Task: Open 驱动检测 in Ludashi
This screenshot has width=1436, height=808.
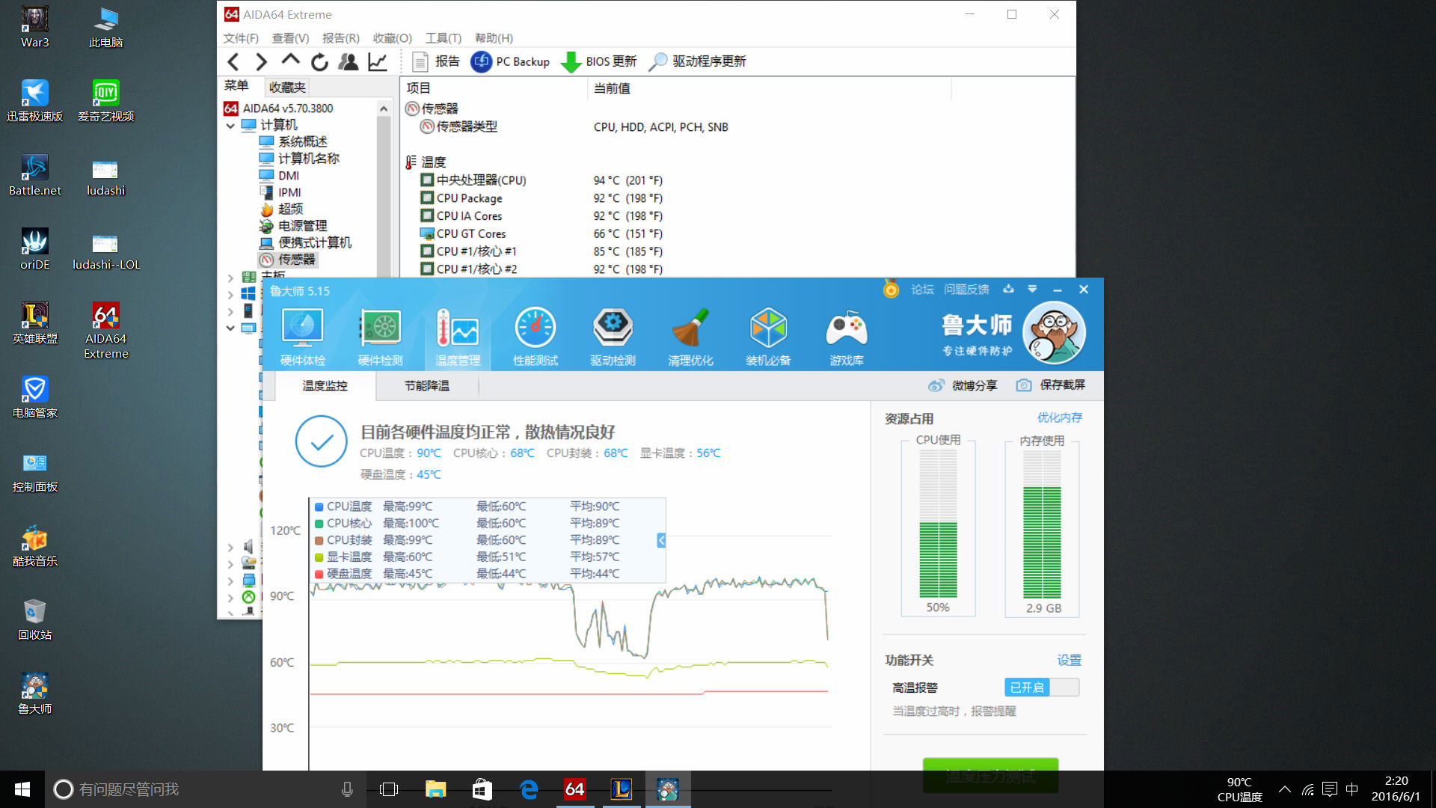Action: (613, 337)
